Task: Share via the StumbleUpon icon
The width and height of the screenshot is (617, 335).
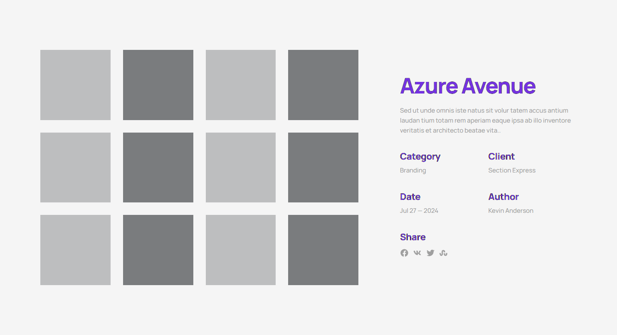Action: click(x=443, y=253)
